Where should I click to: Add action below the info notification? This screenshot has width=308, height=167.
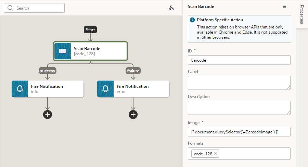48,115
